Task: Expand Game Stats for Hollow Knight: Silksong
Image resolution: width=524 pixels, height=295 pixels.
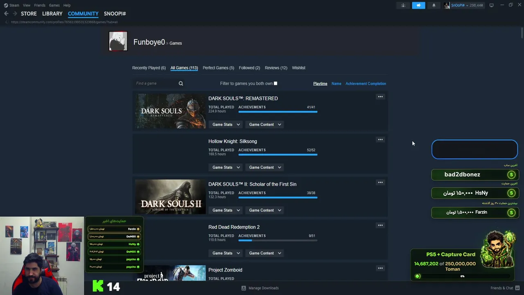Action: coord(226,167)
